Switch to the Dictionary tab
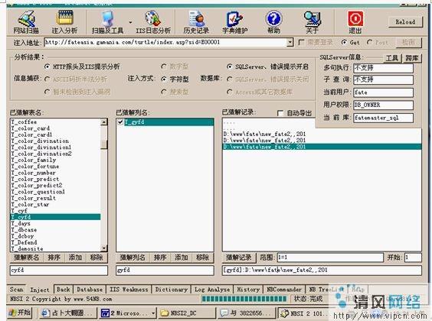This screenshot has width=432, height=321. pos(172,290)
